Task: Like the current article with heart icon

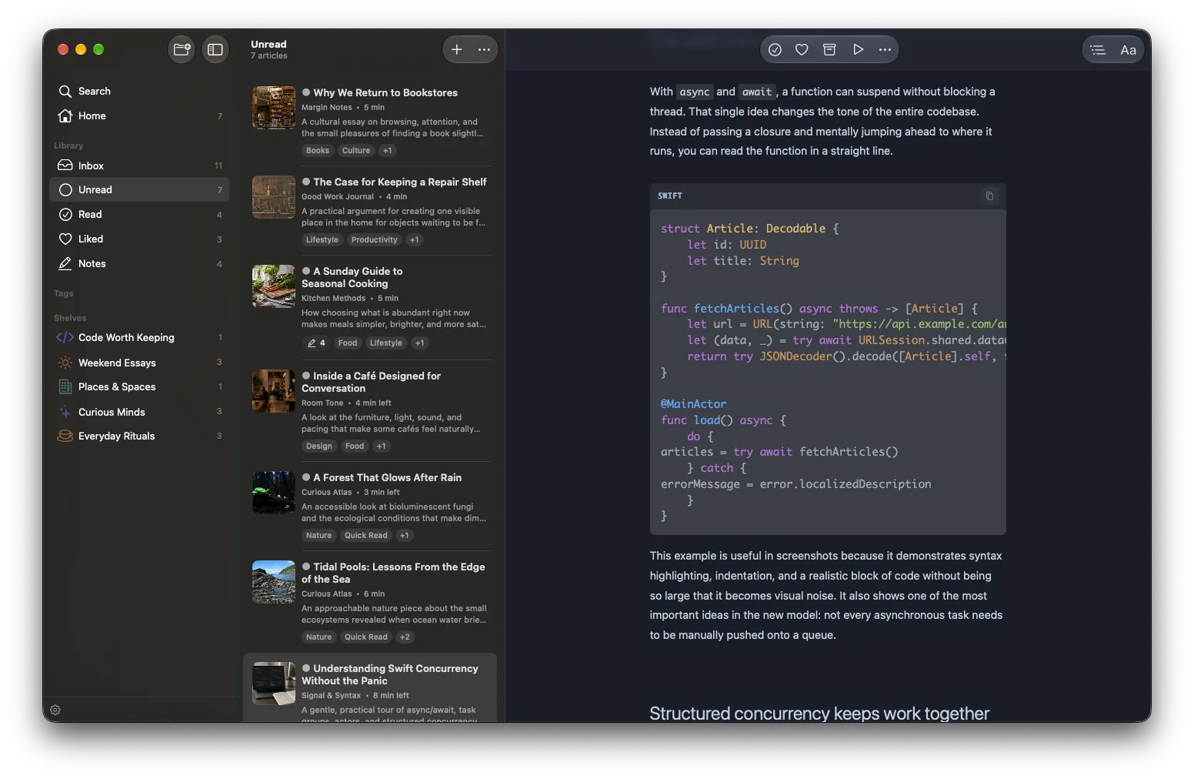Action: pyautogui.click(x=802, y=49)
